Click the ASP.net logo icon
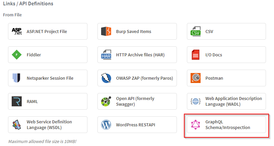274x146 pixels. 17,31
